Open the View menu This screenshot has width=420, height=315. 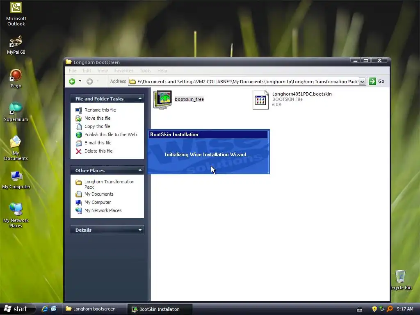103,71
